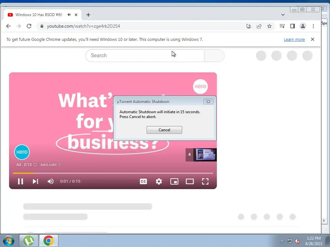Close the µTorrent Automatic Shutdown dialog
Viewport: 330px width, 247px height.
tap(208, 101)
